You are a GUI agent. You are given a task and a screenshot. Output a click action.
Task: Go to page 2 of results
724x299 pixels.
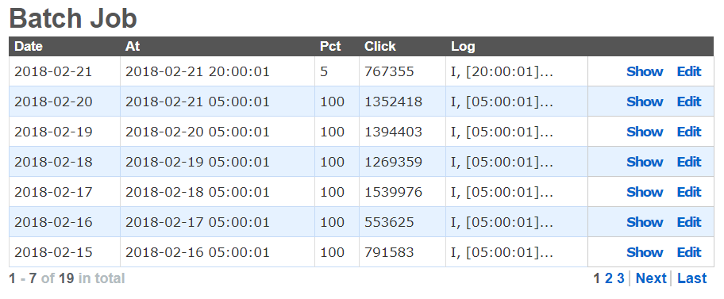(609, 278)
